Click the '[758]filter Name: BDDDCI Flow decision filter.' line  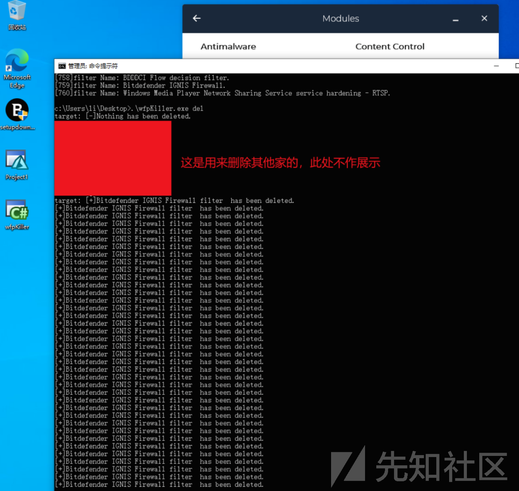(142, 78)
